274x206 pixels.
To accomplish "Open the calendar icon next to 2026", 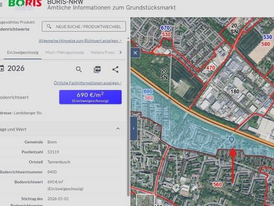I will (x=2, y=68).
